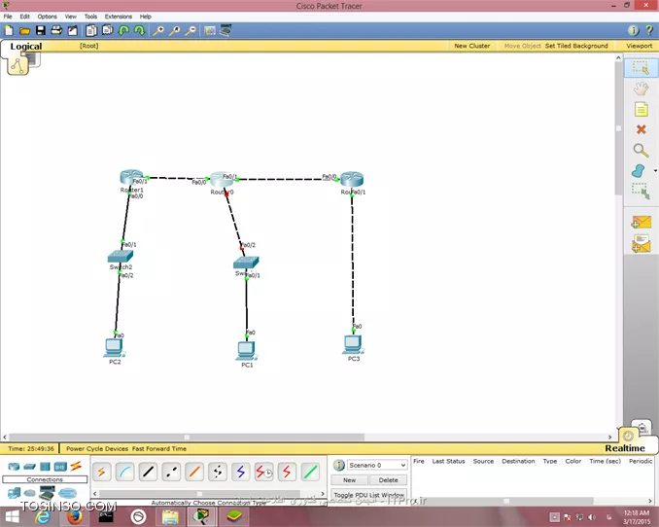
Task: Pick the light-blue Console cable
Action: point(124,472)
